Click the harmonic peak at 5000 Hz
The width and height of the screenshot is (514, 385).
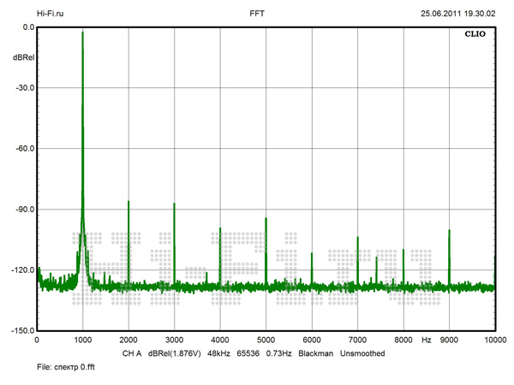[266, 219]
